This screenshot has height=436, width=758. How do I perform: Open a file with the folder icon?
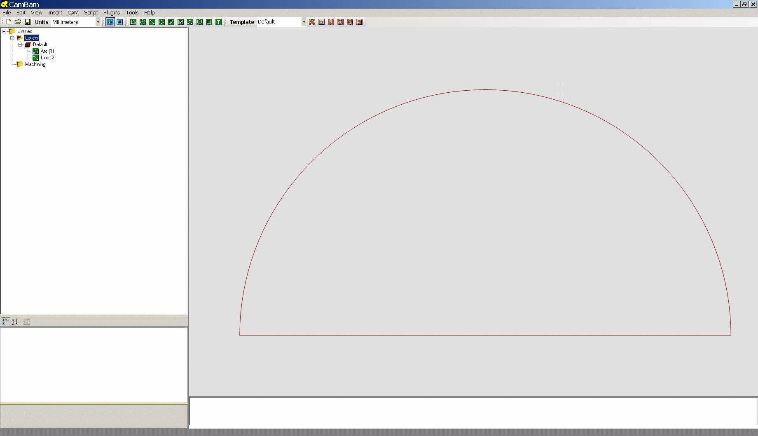pos(18,22)
